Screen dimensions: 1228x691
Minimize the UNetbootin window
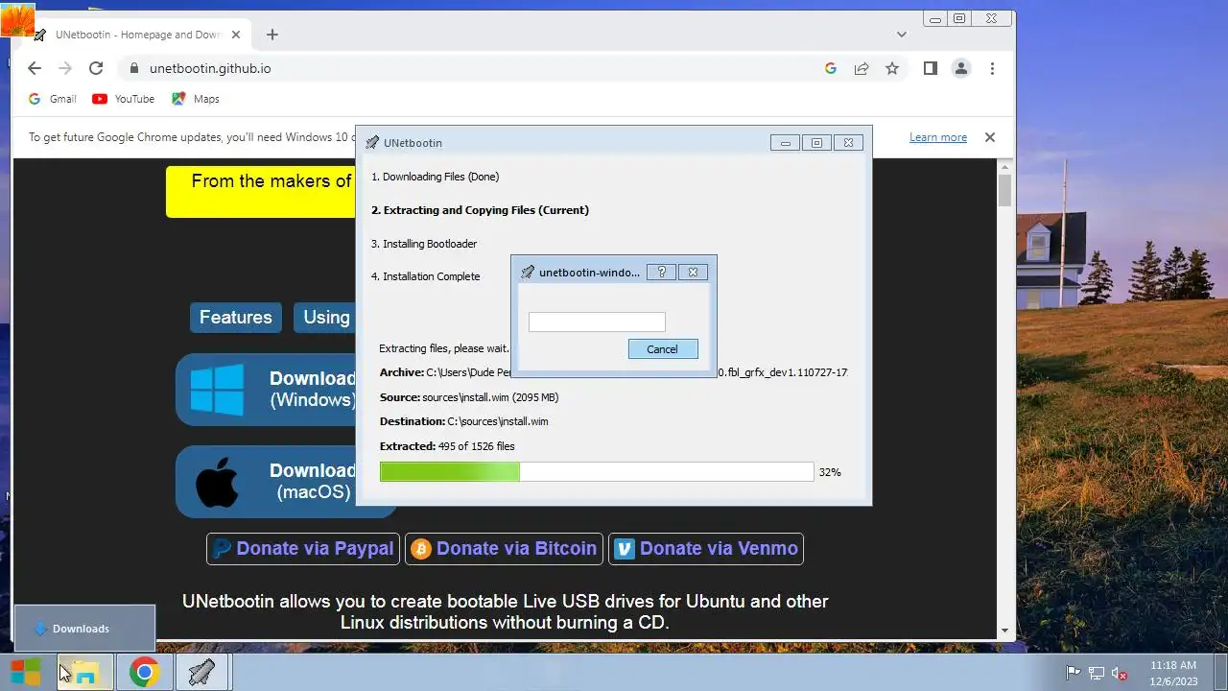(x=785, y=143)
